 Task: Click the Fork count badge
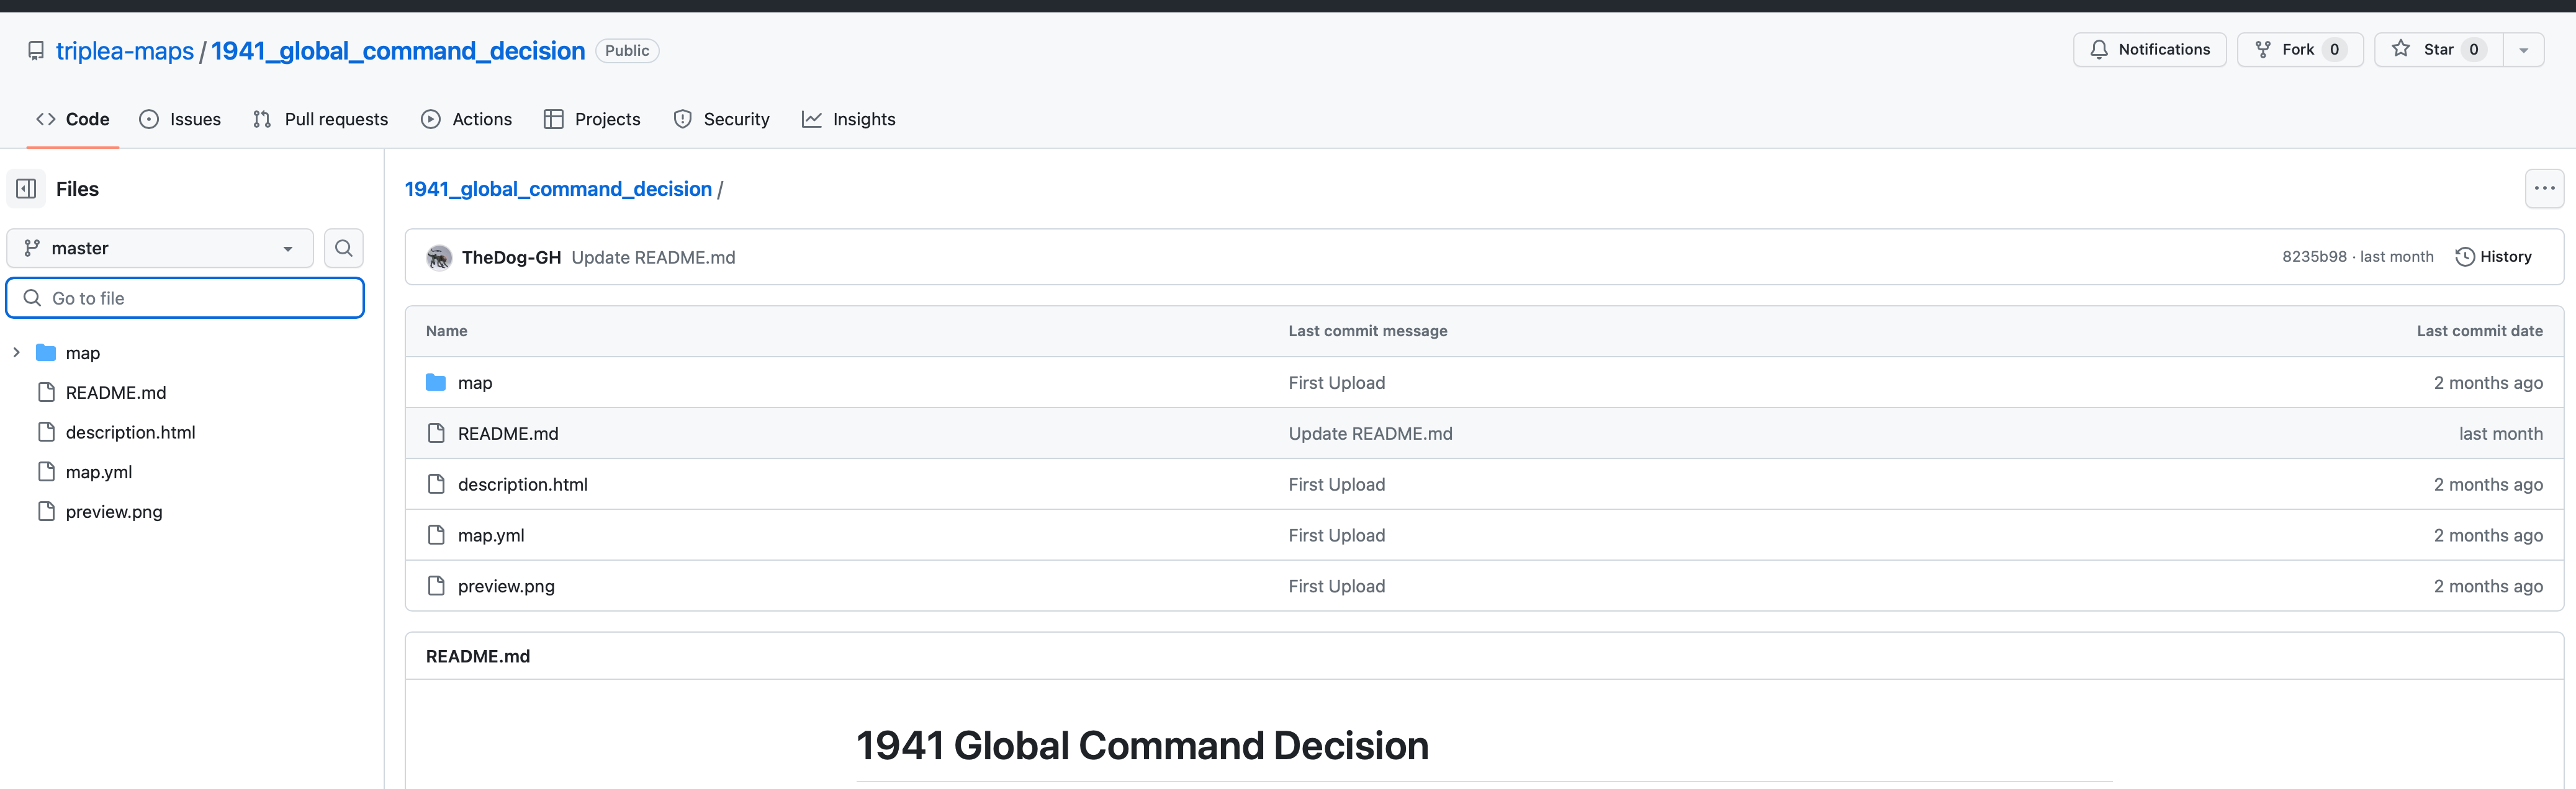(x=2334, y=50)
